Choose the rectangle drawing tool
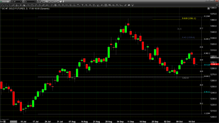Screen dimensions: 219x123 tap(32, 5)
